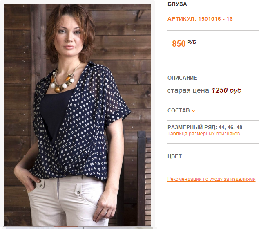Screen dimensions: 259x229
Task: Open the Таблица размерных признаков link
Action: 203,134
